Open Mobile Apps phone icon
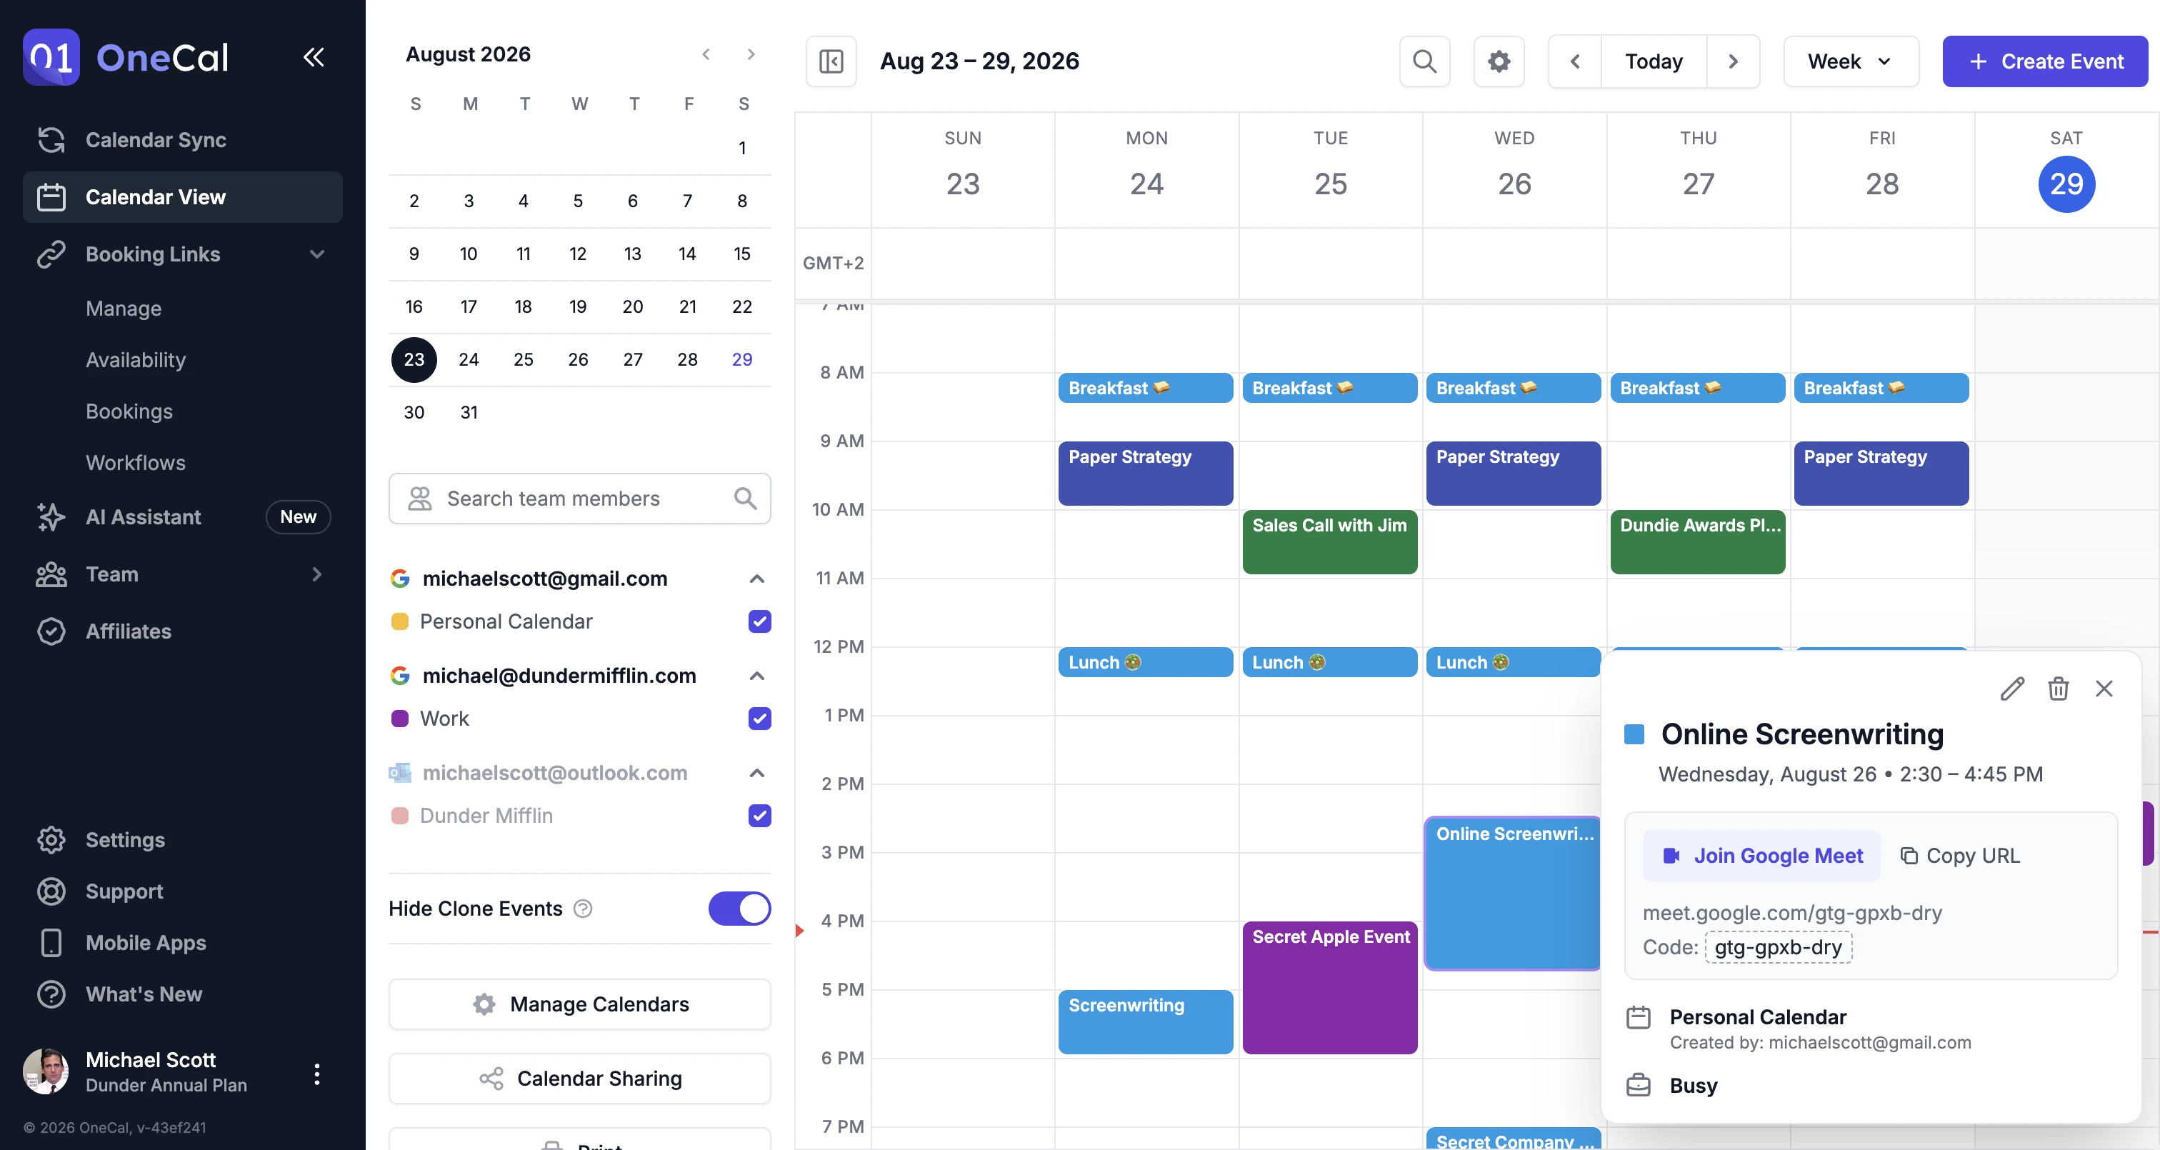 click(x=51, y=943)
